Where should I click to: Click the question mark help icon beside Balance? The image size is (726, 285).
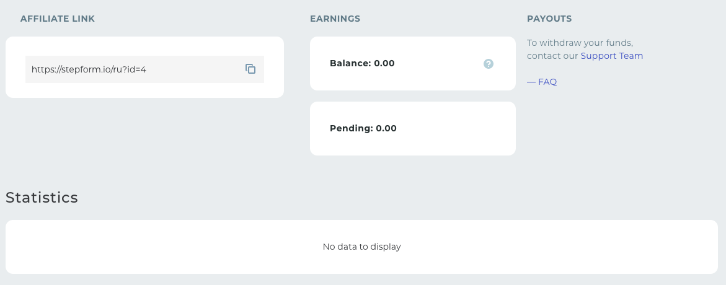click(x=488, y=64)
